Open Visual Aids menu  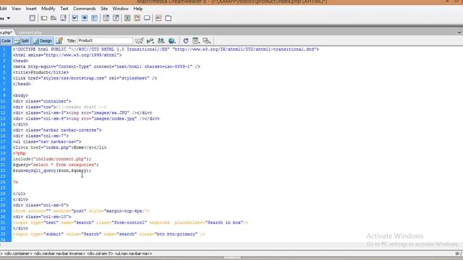pos(207,40)
